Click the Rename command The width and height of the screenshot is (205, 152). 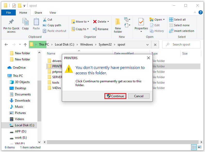point(101,29)
